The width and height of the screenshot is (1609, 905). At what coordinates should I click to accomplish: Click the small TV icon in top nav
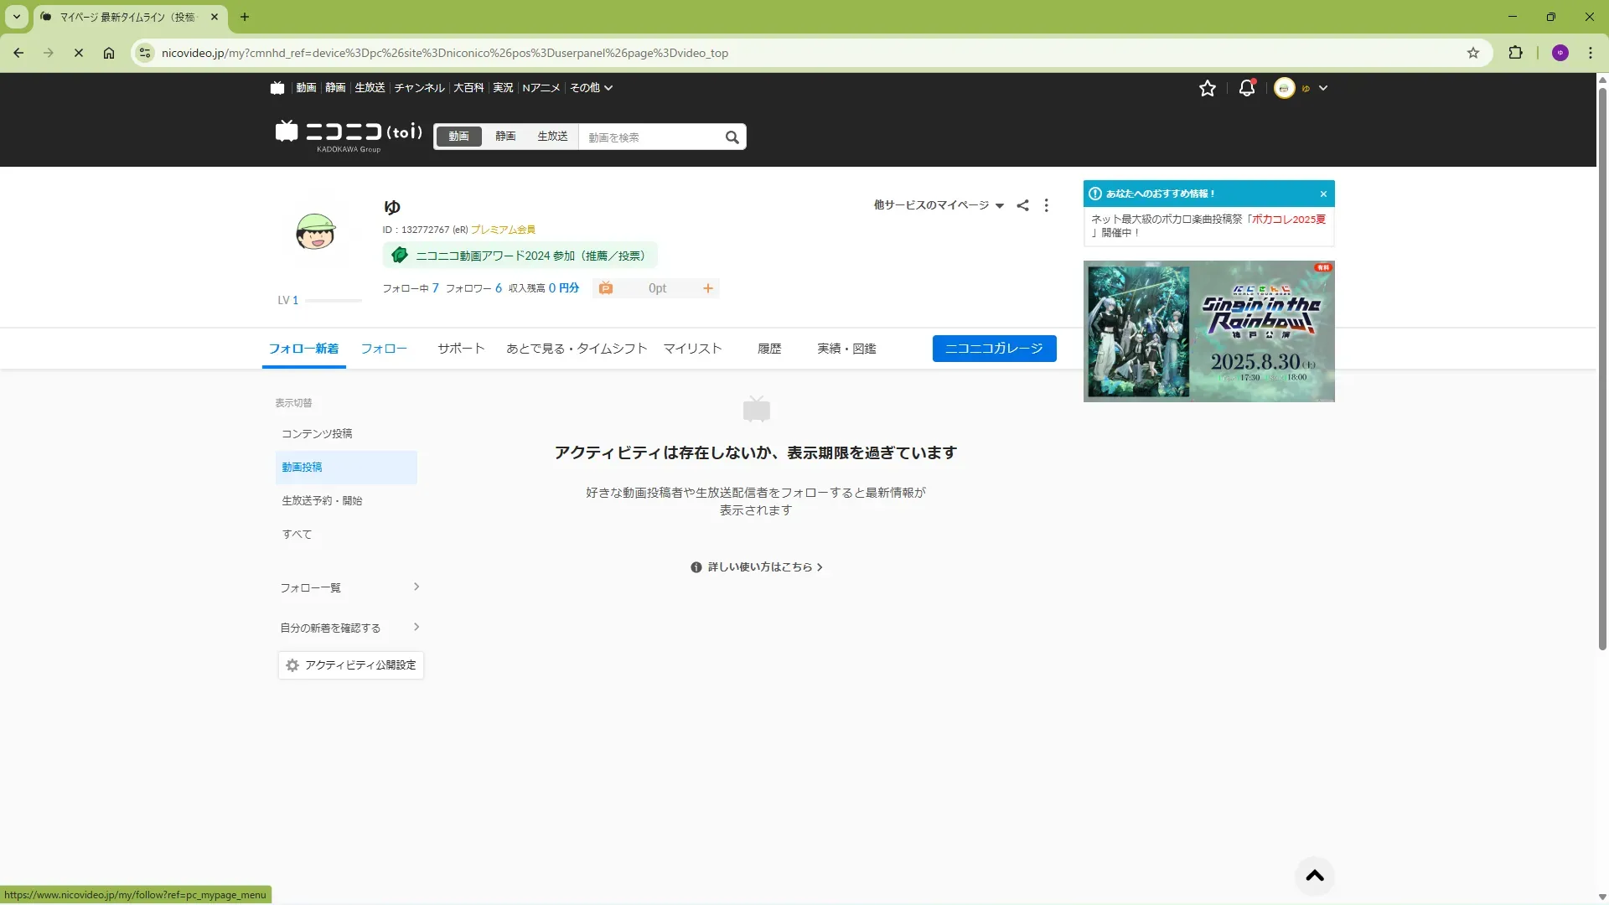277,88
